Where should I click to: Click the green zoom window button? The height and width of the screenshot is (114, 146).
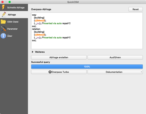pos(9,2)
